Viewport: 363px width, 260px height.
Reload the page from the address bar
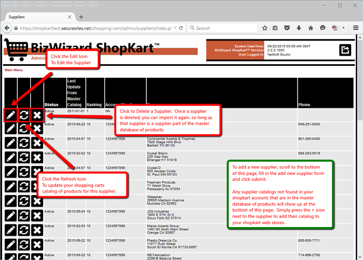pos(181,28)
